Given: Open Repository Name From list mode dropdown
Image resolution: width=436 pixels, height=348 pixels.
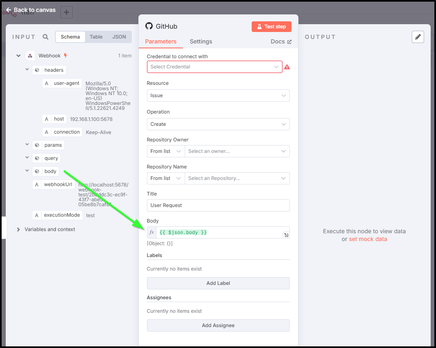Looking at the screenshot, I should (166, 178).
